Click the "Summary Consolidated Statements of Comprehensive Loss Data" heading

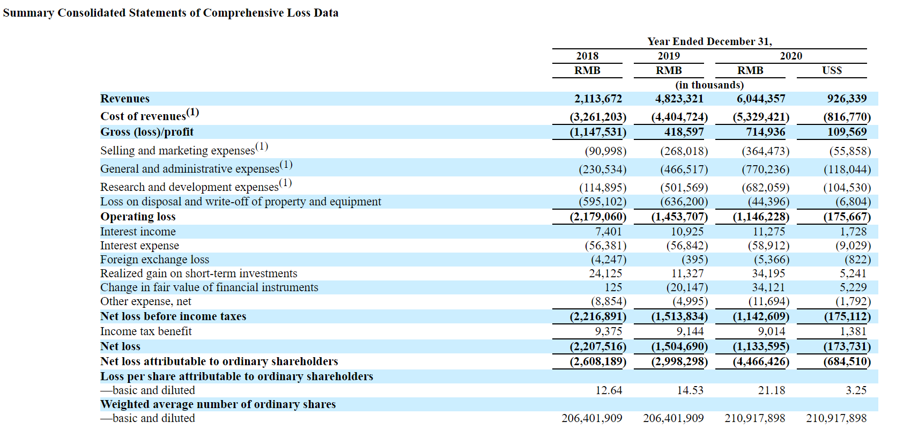pos(171,13)
